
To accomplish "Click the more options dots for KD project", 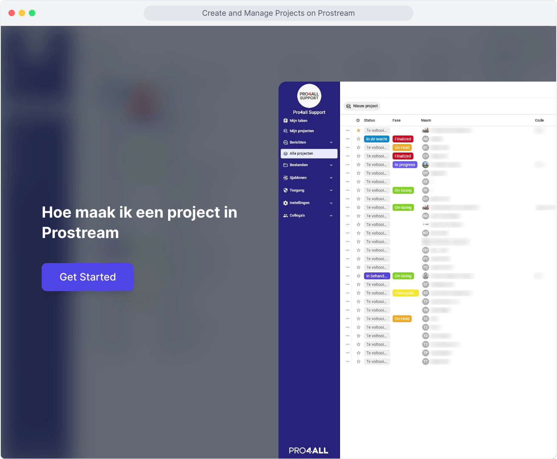I will pos(348,216).
